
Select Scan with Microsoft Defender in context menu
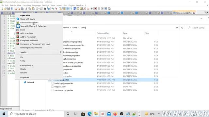tap(39, 26)
